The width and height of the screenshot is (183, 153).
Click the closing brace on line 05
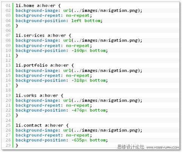(x=17, y=26)
